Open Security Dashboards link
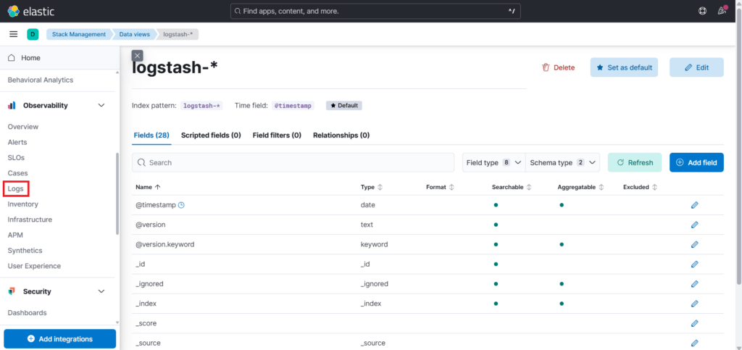The image size is (742, 350). (x=27, y=312)
